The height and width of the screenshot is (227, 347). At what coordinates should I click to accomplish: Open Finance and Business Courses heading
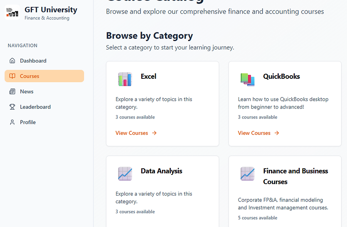(x=295, y=176)
